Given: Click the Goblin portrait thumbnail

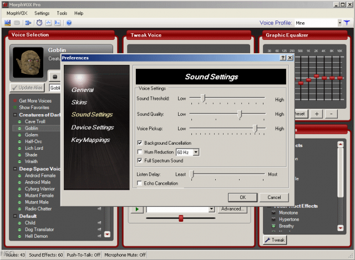Looking at the screenshot, I should tap(28, 62).
